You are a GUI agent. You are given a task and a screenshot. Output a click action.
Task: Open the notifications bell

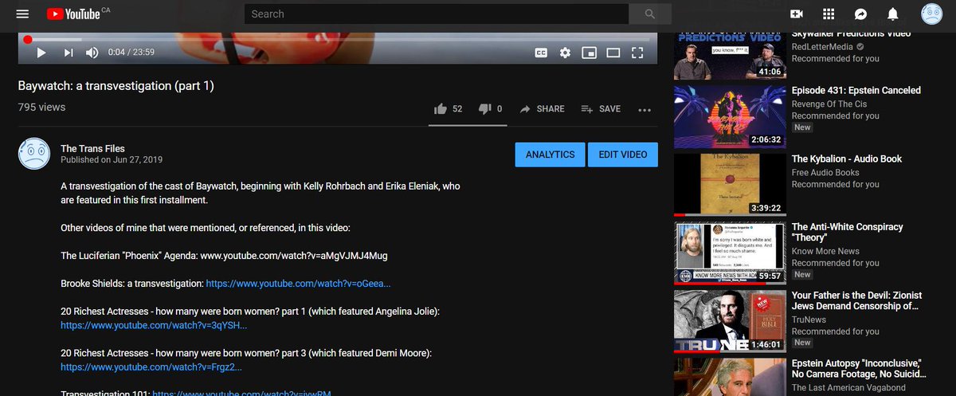(893, 14)
